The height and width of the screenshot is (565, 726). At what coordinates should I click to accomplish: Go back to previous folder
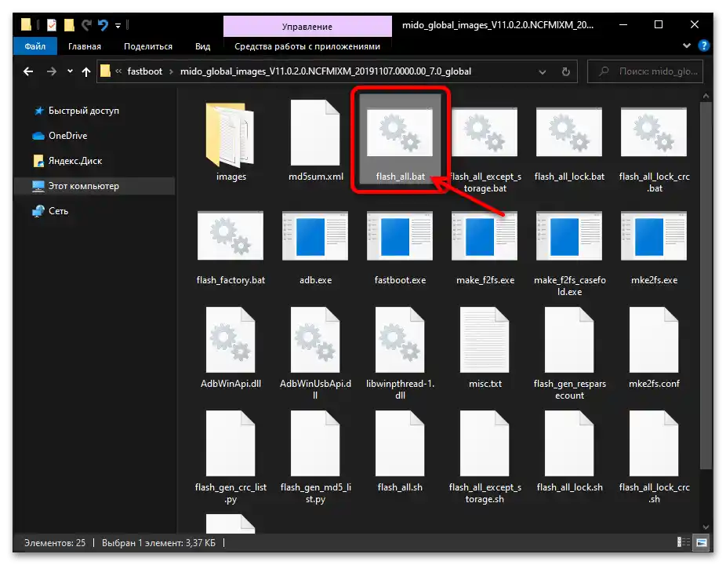coord(28,71)
